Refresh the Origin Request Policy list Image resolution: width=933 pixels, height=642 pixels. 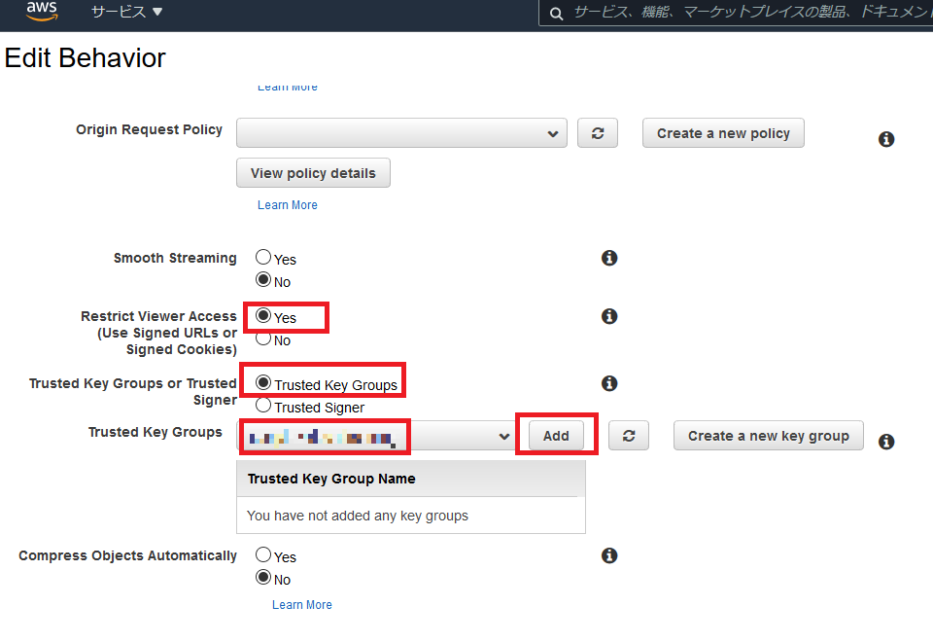(x=598, y=133)
